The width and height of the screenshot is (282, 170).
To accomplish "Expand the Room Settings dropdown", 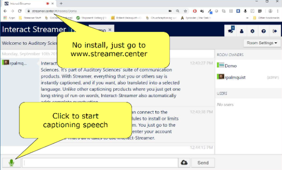I will click(262, 43).
